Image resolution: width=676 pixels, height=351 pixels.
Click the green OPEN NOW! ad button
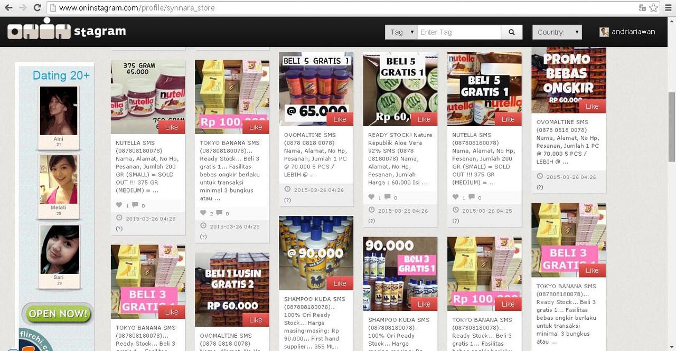pos(58,314)
